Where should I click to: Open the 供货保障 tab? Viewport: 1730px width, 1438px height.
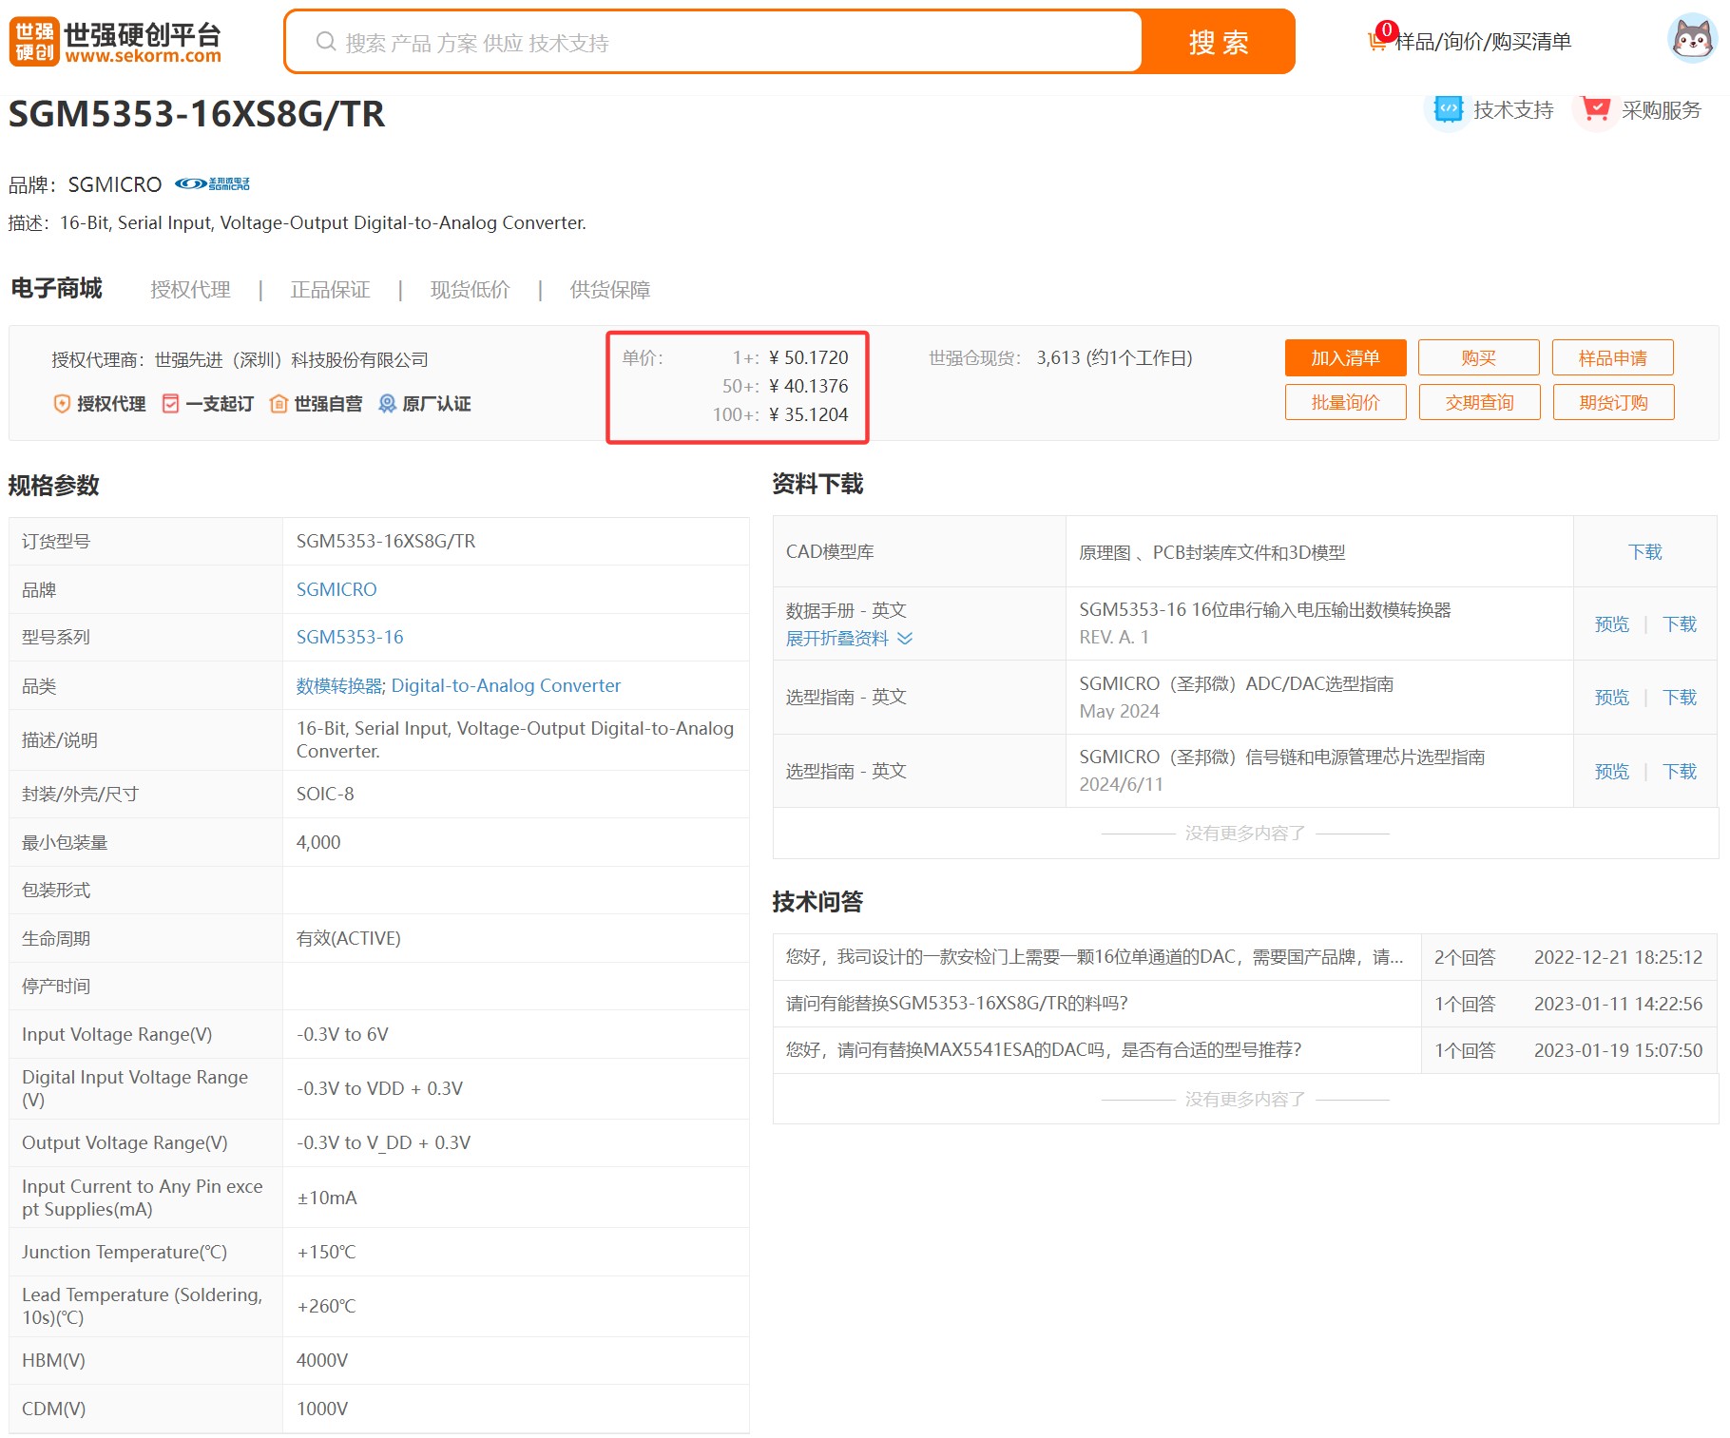click(x=609, y=289)
